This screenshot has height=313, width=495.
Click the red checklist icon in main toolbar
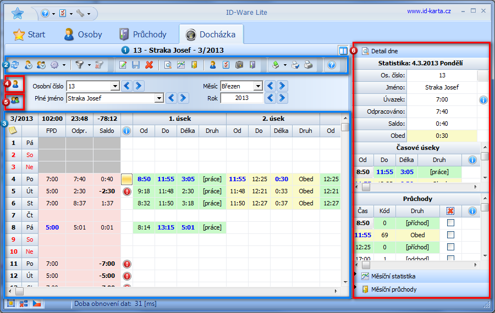[x=226, y=65]
